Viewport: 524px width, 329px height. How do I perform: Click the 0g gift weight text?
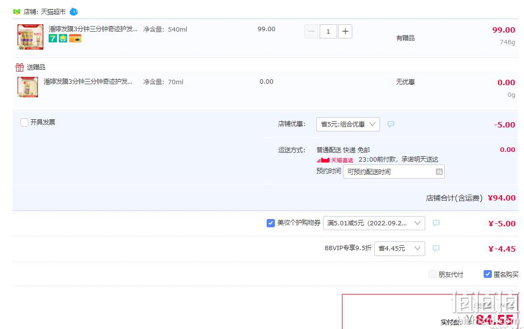(x=511, y=94)
